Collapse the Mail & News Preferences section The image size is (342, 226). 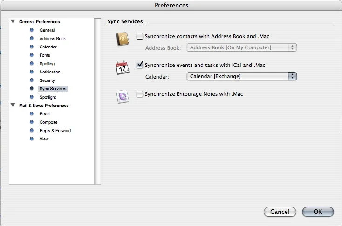coord(13,106)
